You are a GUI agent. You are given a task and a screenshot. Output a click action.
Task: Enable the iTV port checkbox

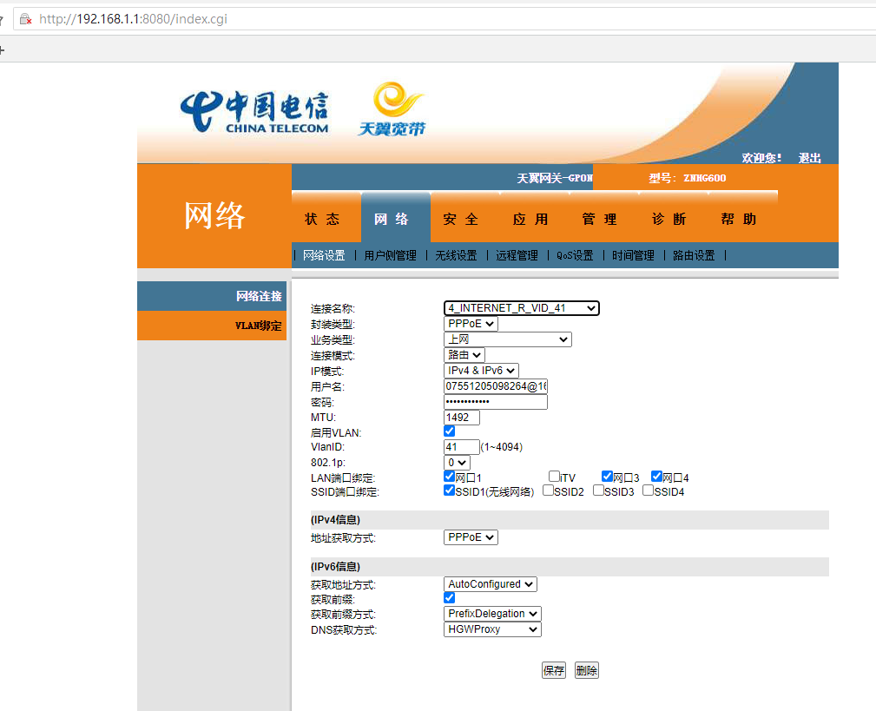tap(554, 477)
